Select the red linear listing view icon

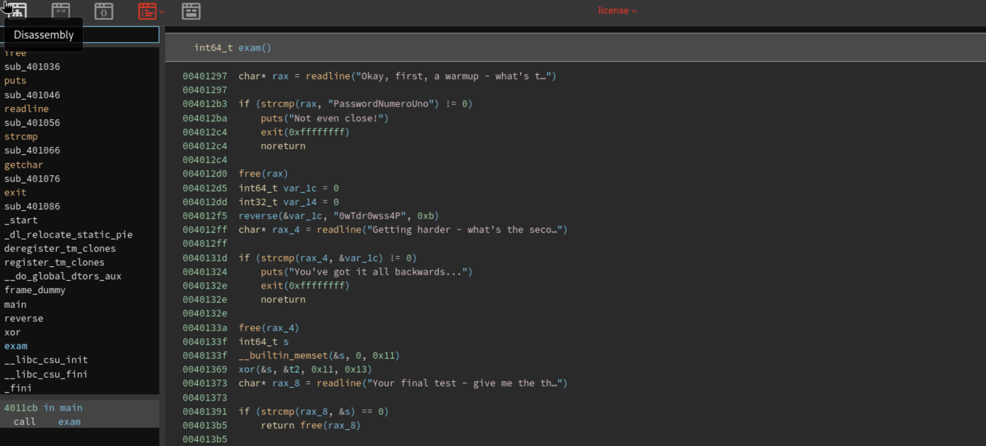[x=147, y=11]
